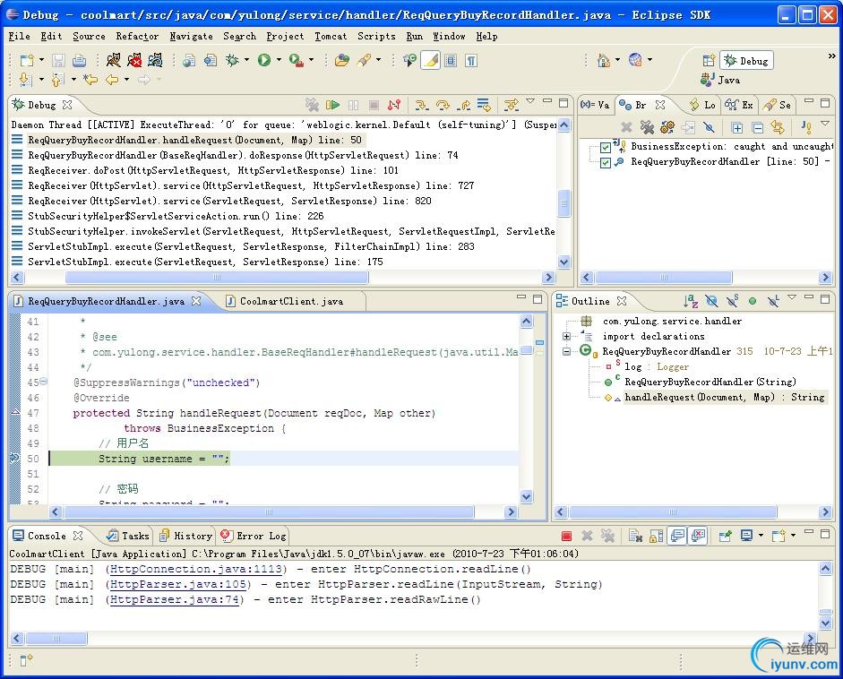843x679 pixels.
Task: Click the Disconnect icon in Debug view
Action: click(394, 104)
